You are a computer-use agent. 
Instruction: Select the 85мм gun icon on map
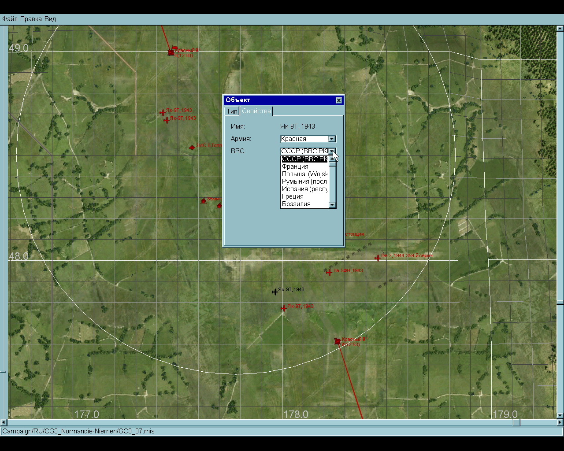pyautogui.click(x=203, y=201)
